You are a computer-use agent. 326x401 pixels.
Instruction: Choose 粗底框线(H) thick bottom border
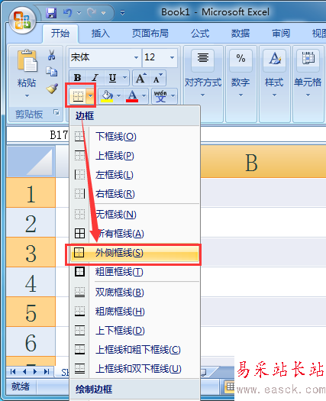(x=134, y=311)
